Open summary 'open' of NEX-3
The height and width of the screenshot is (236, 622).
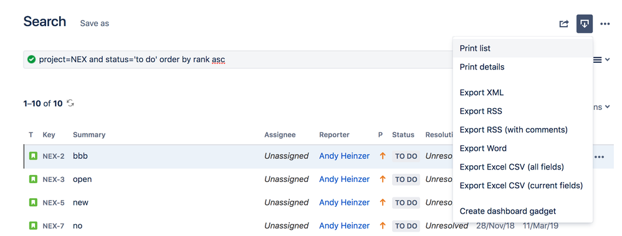(x=82, y=179)
